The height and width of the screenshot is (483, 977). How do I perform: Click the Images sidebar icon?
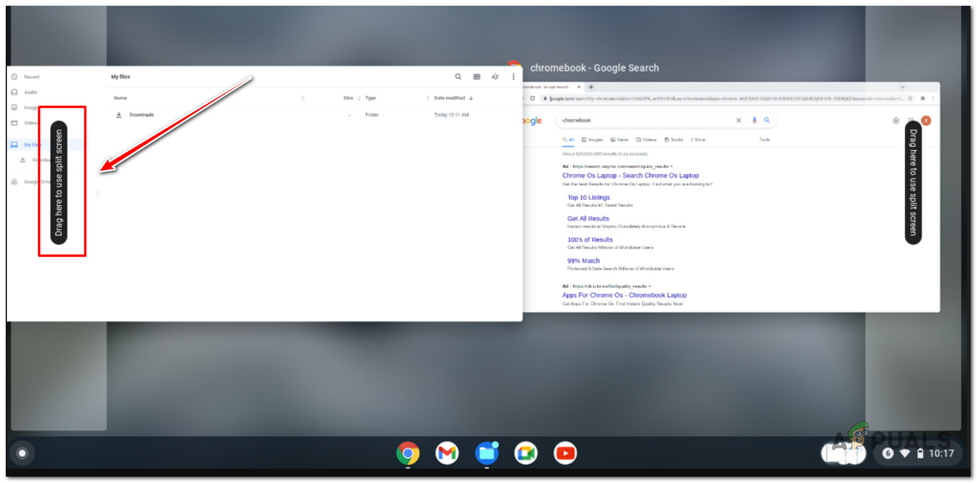point(14,108)
